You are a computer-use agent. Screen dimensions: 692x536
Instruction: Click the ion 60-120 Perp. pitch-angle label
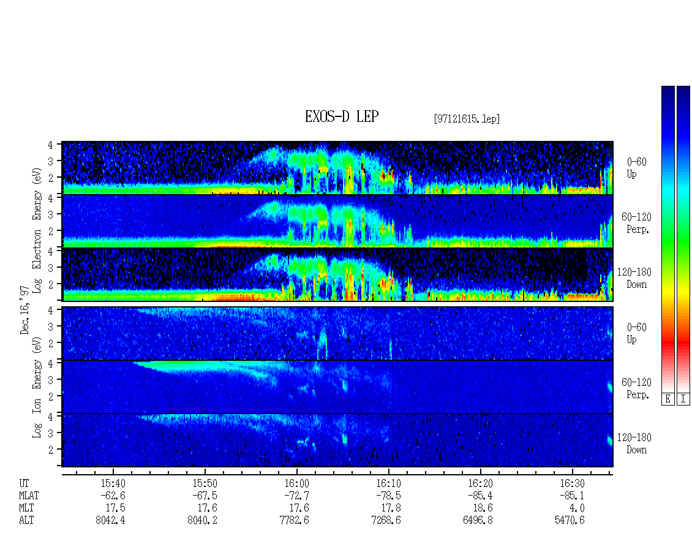pyautogui.click(x=636, y=388)
